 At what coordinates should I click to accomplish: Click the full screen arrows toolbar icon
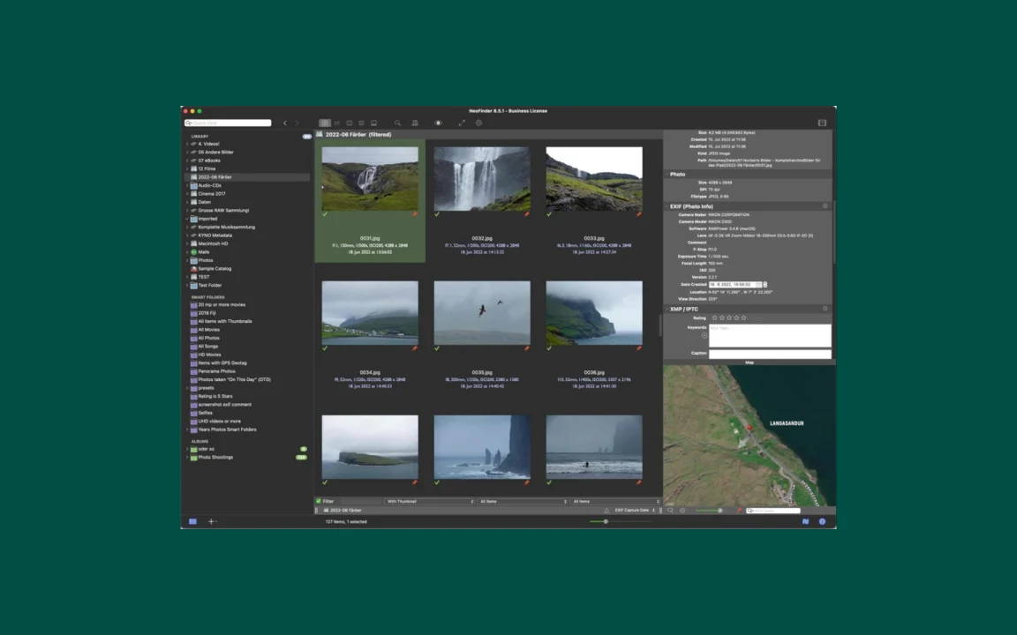click(462, 123)
